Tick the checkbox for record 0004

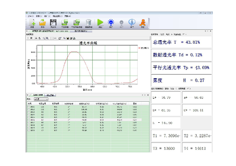[x=28, y=115]
